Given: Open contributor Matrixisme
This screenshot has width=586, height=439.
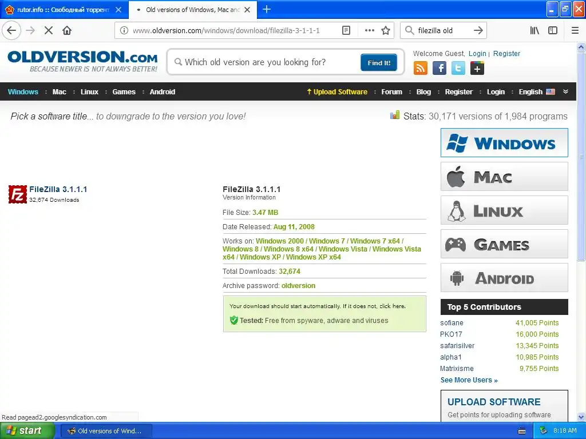Looking at the screenshot, I should click(x=457, y=369).
